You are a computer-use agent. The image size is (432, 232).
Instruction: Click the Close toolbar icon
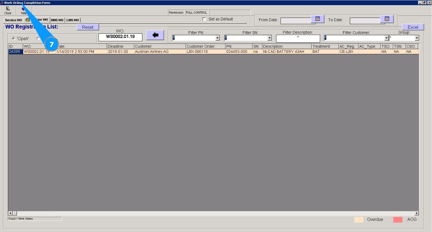point(8,11)
